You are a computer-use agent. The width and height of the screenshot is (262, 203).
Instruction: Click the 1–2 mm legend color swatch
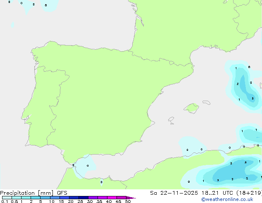(26, 198)
